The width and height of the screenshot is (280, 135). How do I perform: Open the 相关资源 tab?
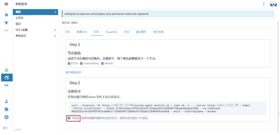tap(158, 32)
